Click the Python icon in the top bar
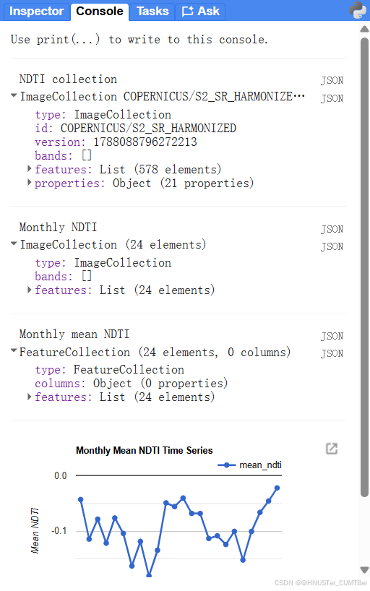Viewport: 370px width, 591px height. [x=358, y=10]
